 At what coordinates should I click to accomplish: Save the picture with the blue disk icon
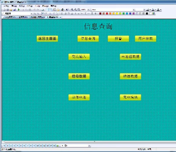15,10
